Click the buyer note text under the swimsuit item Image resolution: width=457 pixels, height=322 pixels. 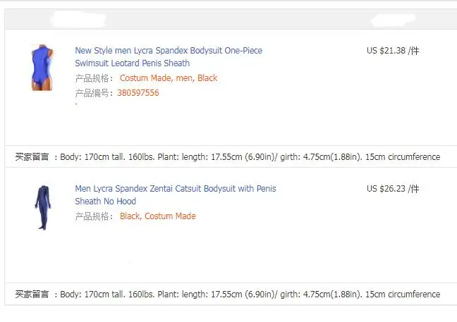tap(250, 157)
